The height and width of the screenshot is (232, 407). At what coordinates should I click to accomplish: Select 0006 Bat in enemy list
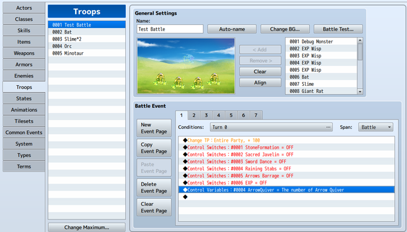(x=321, y=77)
